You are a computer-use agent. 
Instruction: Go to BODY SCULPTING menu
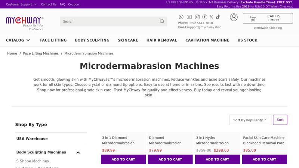pyautogui.click(x=92, y=40)
